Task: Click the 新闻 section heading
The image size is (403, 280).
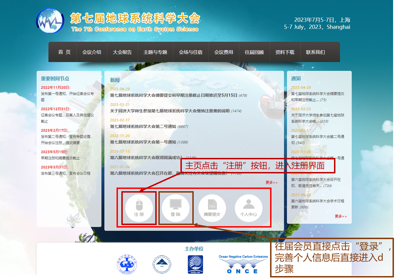Action: [115, 80]
